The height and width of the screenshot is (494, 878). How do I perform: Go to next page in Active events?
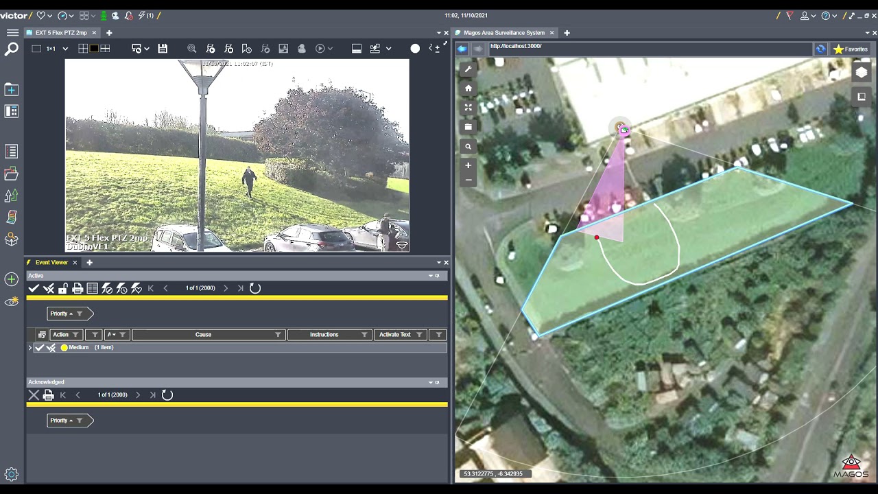click(x=226, y=289)
